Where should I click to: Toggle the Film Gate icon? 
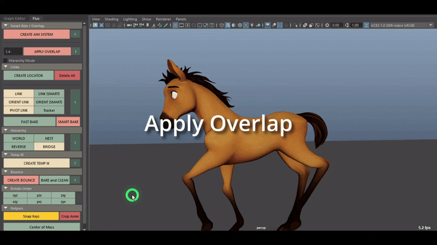181,25
